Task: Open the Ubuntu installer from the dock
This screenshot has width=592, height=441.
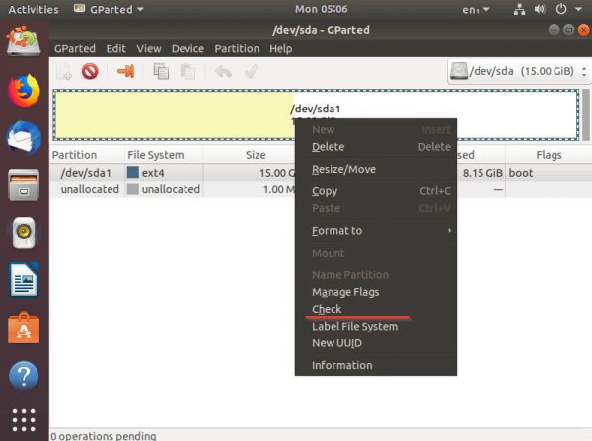Action: coord(24,41)
